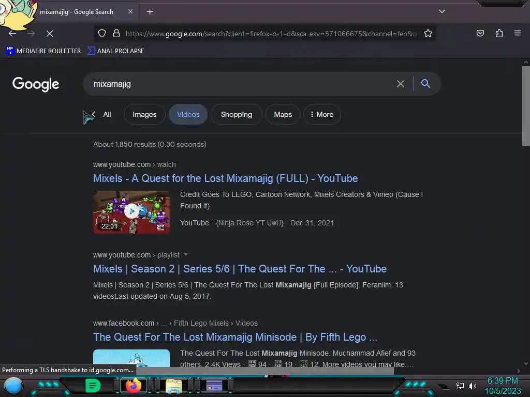The image size is (530, 397).
Task: Click the About 1,850 results text
Action: coord(150,144)
